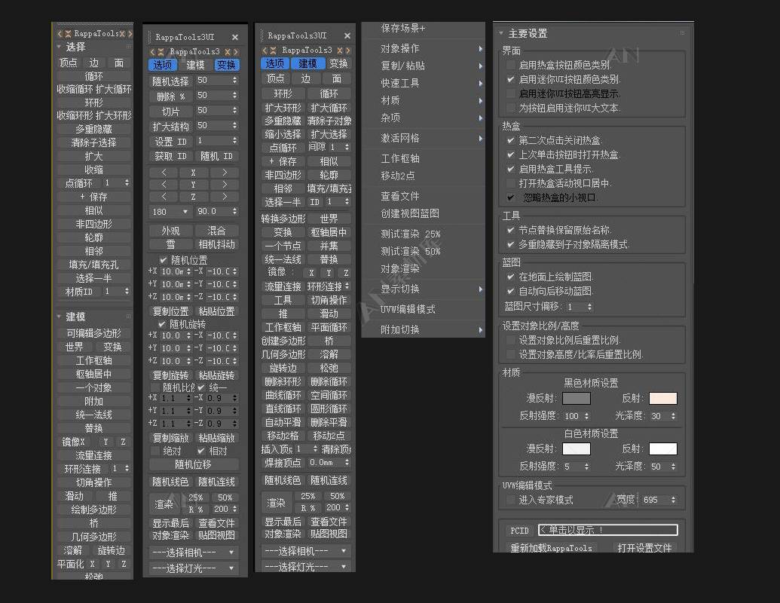Click the 绘制多边形 button

[x=94, y=510]
